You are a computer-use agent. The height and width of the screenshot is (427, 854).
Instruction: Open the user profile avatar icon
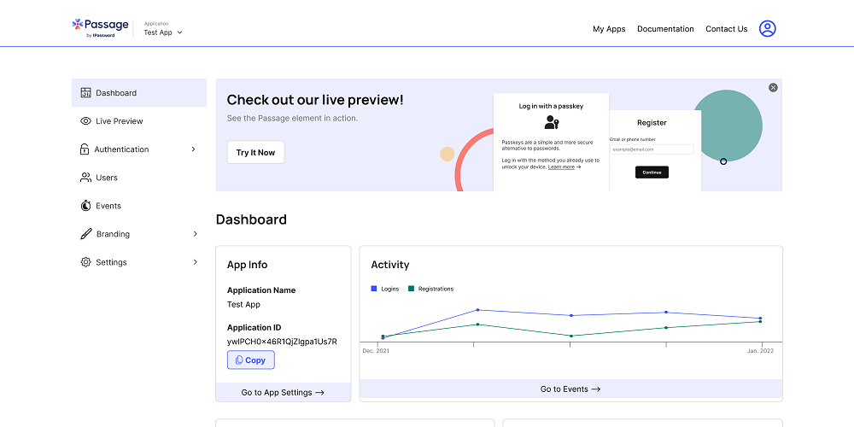tap(768, 28)
